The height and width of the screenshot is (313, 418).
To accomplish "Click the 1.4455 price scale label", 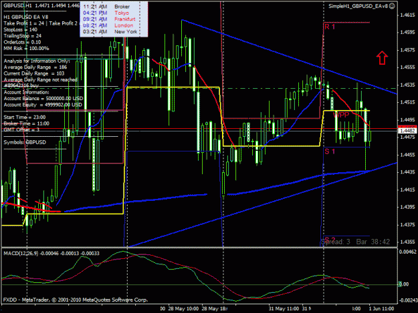I will (x=407, y=155).
